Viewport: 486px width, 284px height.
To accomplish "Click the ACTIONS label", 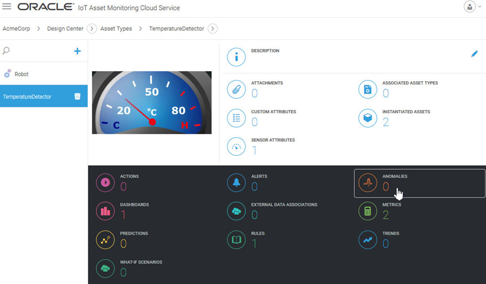I will [x=129, y=176].
